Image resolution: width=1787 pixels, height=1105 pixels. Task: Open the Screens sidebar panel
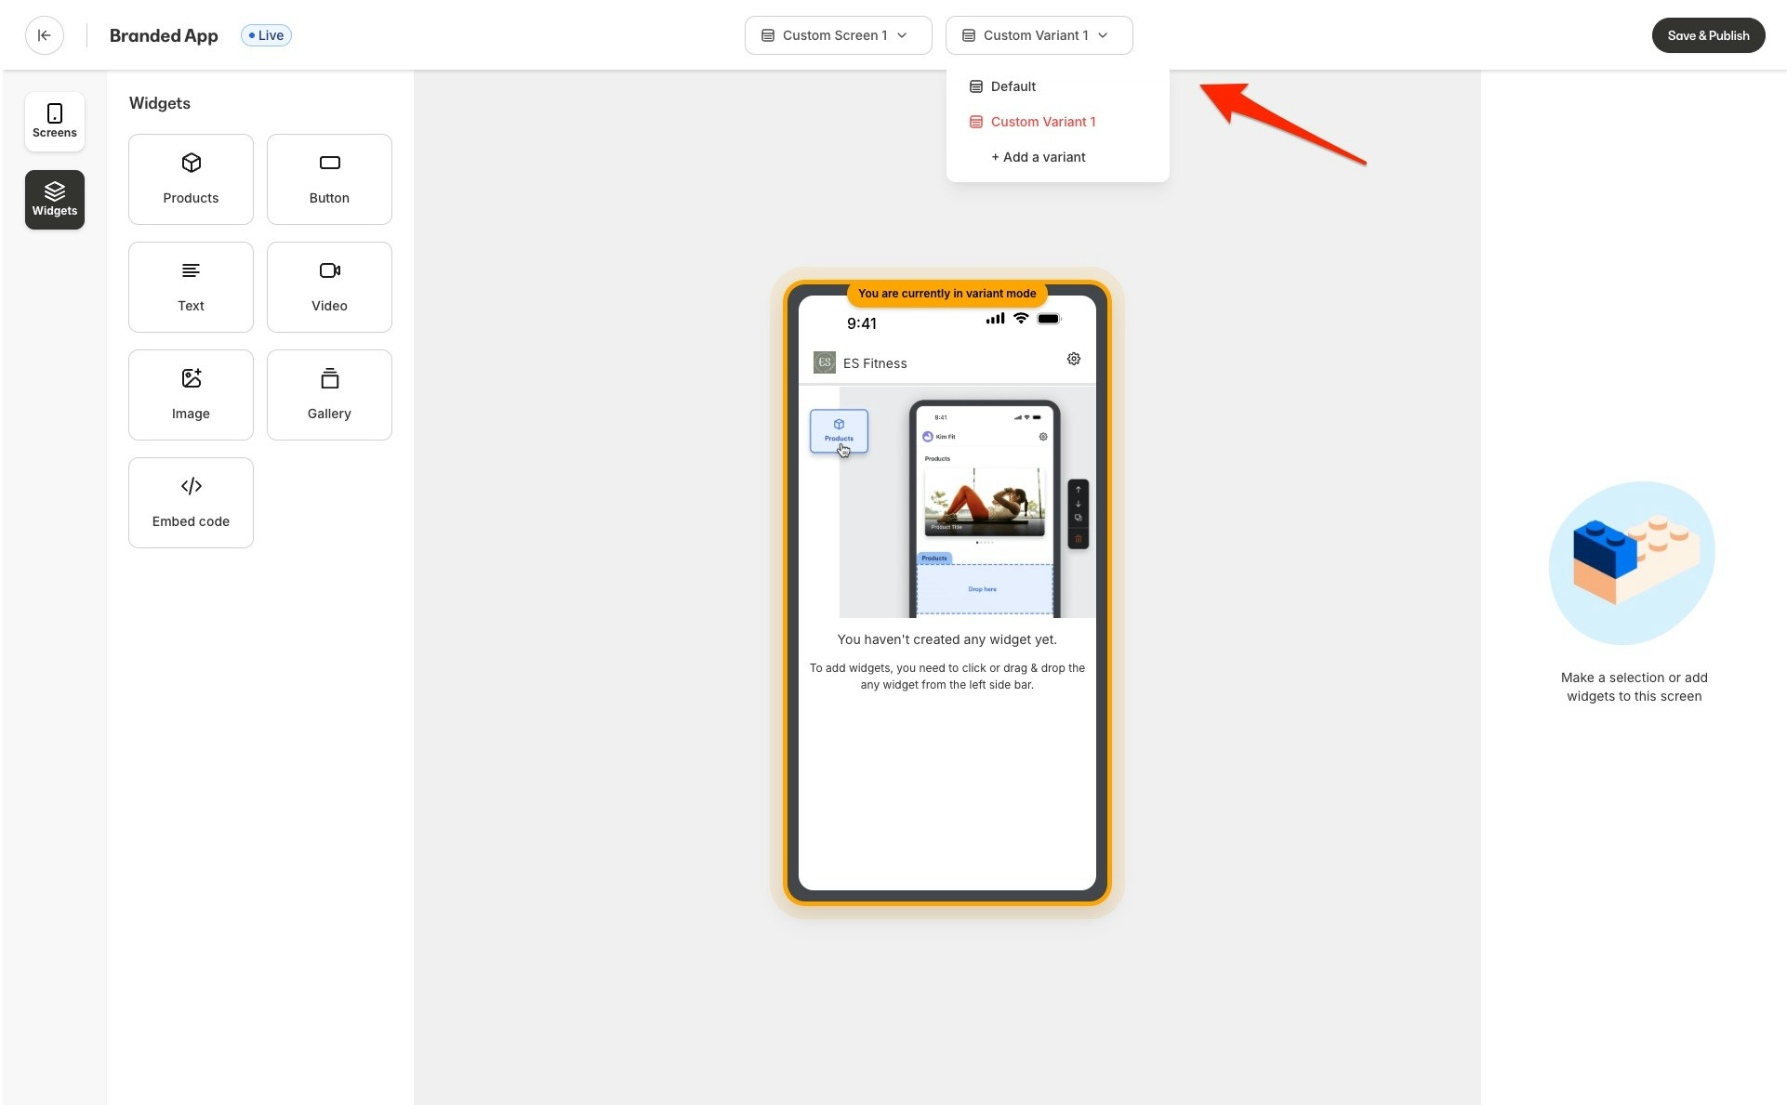[55, 121]
